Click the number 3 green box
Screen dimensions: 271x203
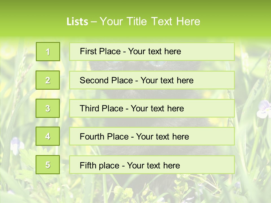click(x=48, y=108)
